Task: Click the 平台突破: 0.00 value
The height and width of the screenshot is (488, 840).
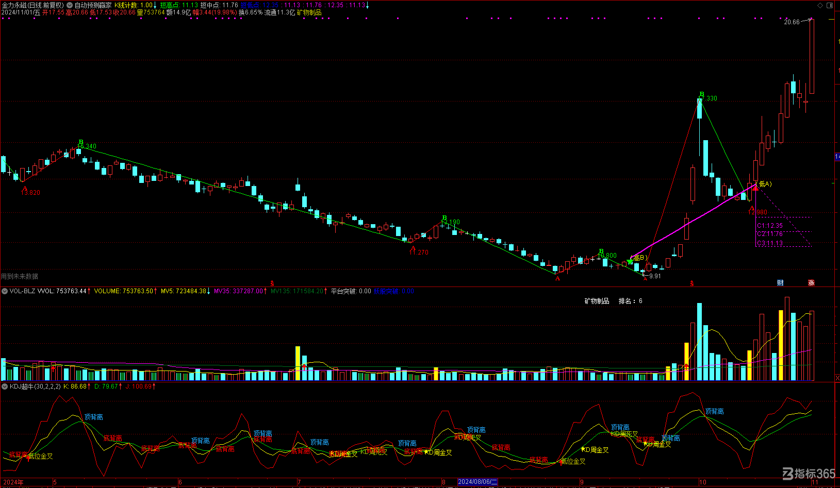Action: tap(351, 291)
